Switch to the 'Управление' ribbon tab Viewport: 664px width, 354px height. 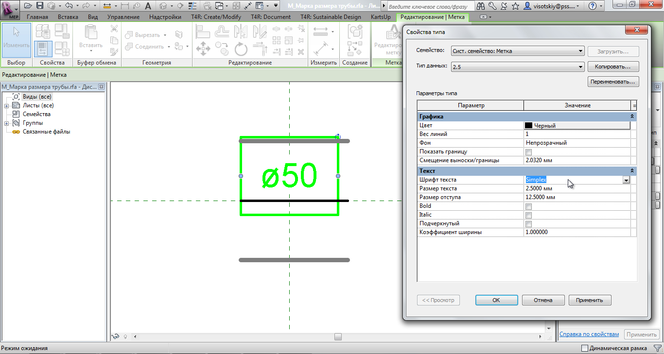[123, 17]
